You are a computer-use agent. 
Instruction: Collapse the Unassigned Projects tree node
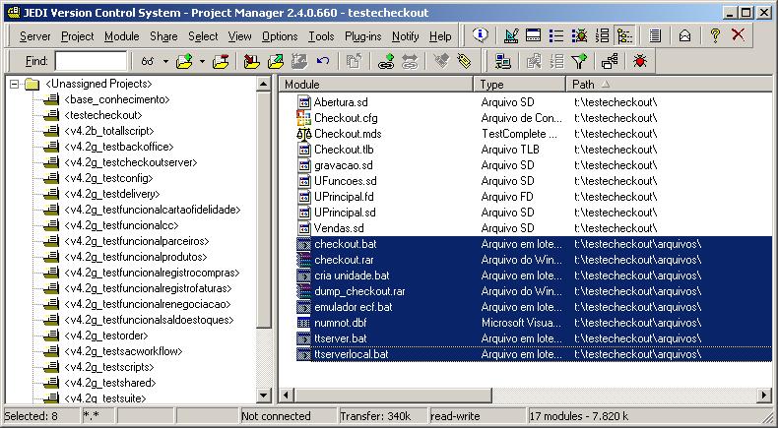15,84
